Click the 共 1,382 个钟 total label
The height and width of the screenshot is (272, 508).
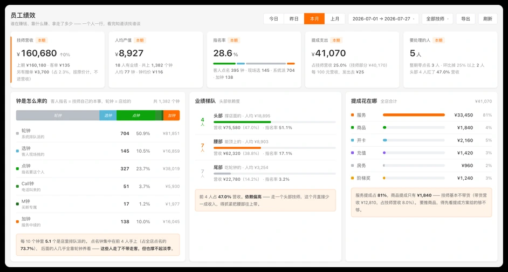167,101
